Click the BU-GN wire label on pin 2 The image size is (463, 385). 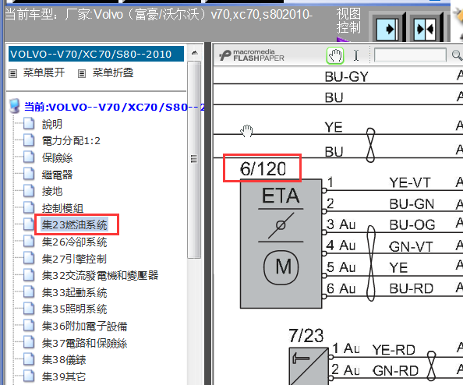(412, 204)
